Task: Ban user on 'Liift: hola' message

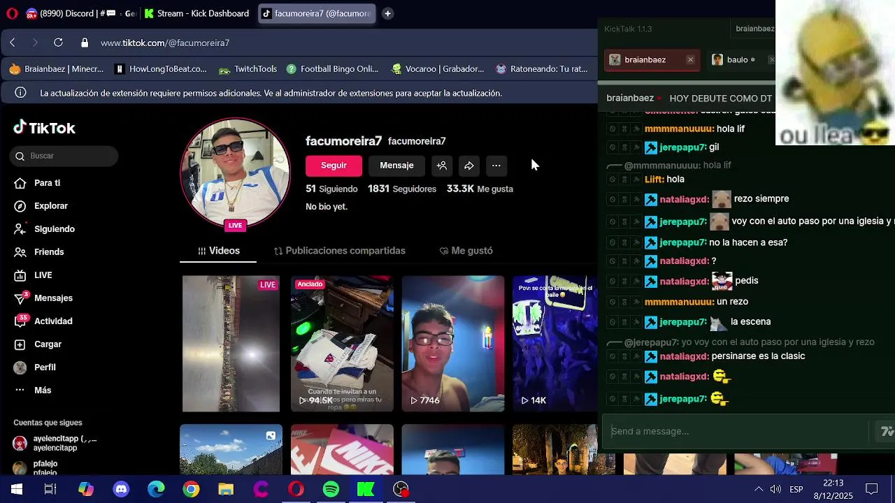Action: click(612, 180)
